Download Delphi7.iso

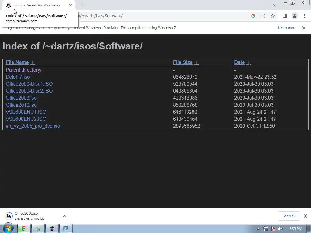[x=18, y=77]
